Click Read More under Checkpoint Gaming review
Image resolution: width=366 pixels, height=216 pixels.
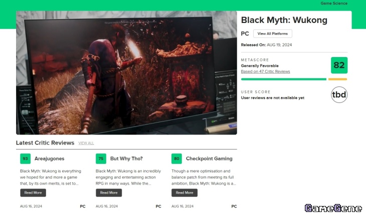pos(185,192)
